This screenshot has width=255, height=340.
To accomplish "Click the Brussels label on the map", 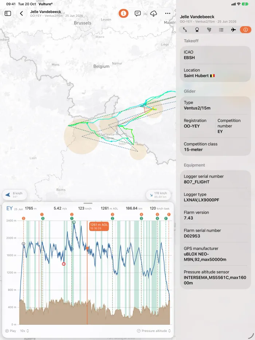I will [x=82, y=23].
